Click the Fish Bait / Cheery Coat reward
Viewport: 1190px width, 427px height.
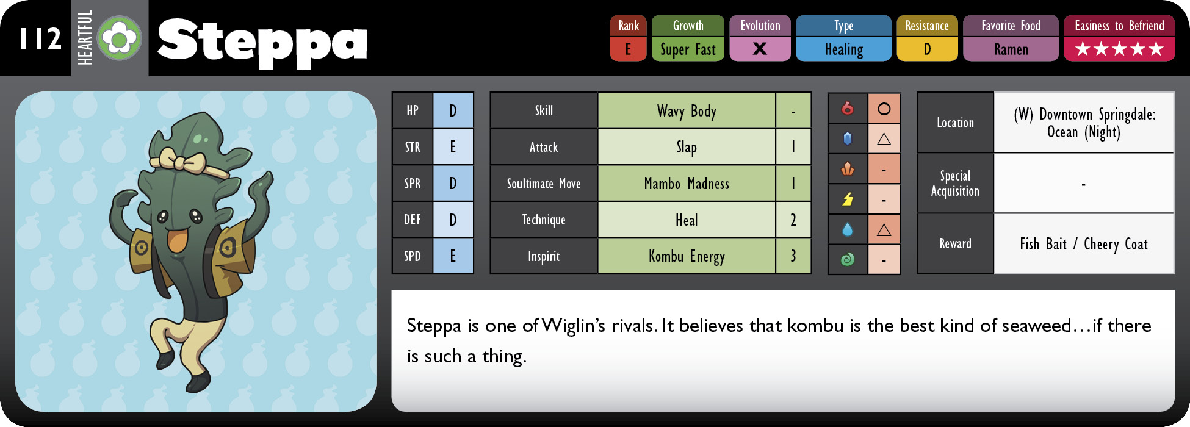coord(1084,244)
